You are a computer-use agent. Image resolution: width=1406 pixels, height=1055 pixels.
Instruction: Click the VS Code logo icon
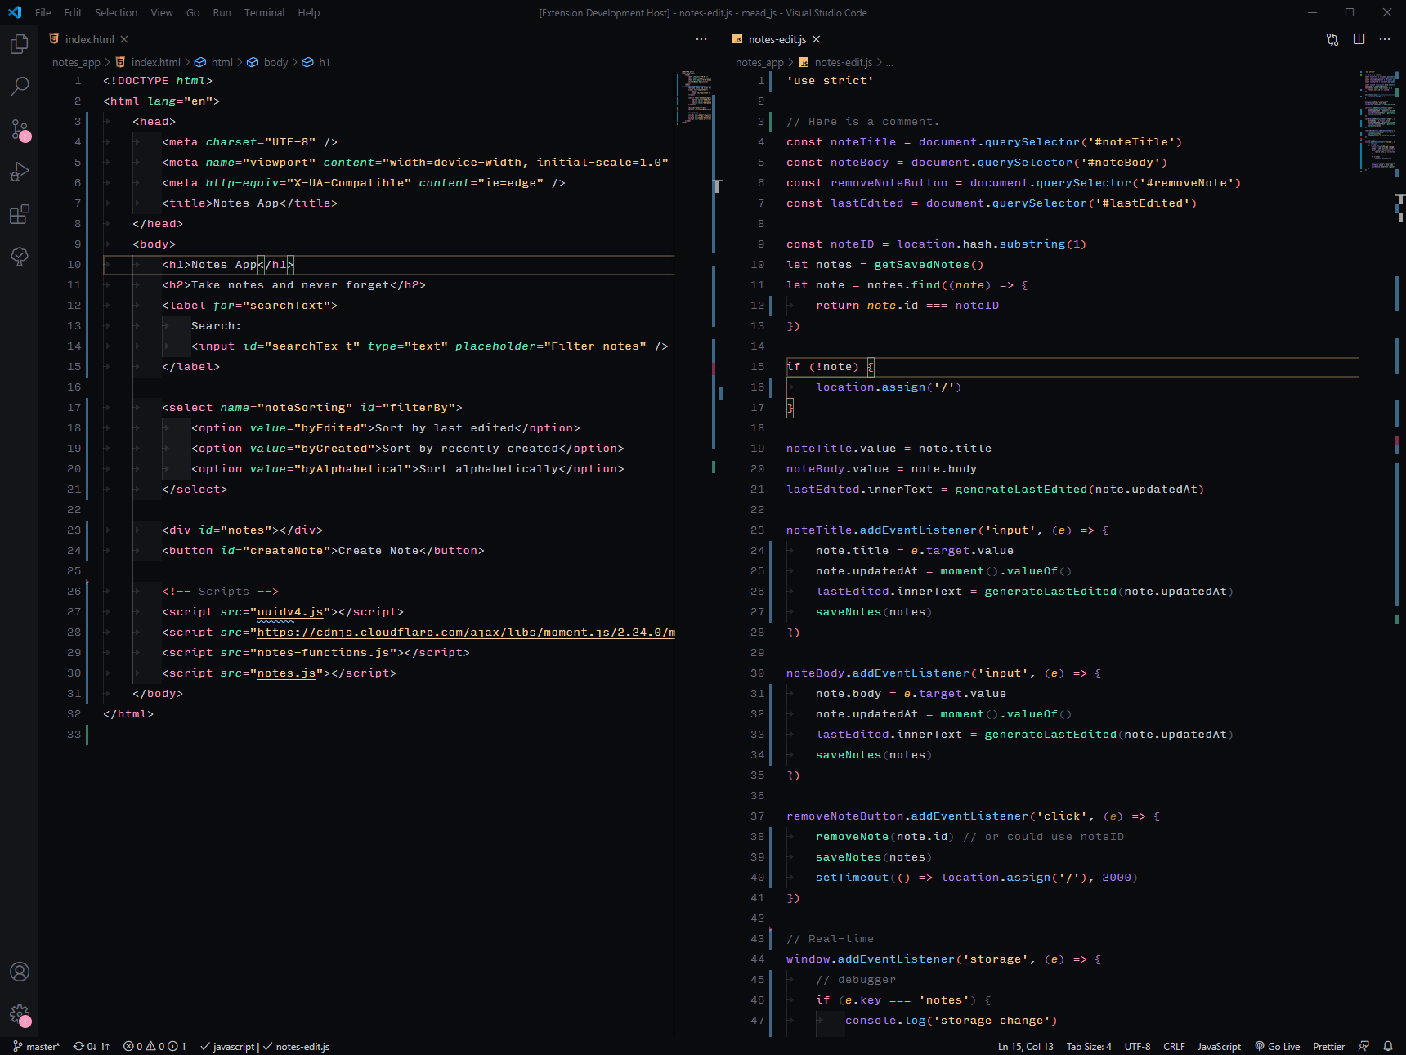pyautogui.click(x=15, y=12)
